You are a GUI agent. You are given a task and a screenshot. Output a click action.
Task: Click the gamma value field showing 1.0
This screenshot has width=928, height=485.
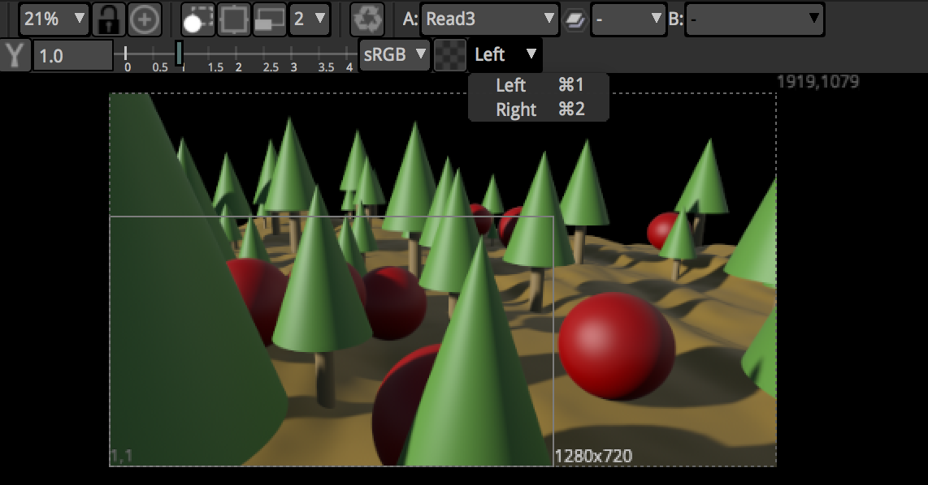click(72, 56)
